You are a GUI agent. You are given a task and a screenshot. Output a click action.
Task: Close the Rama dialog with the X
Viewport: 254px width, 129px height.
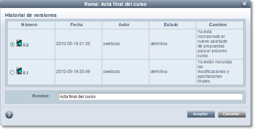click(244, 4)
